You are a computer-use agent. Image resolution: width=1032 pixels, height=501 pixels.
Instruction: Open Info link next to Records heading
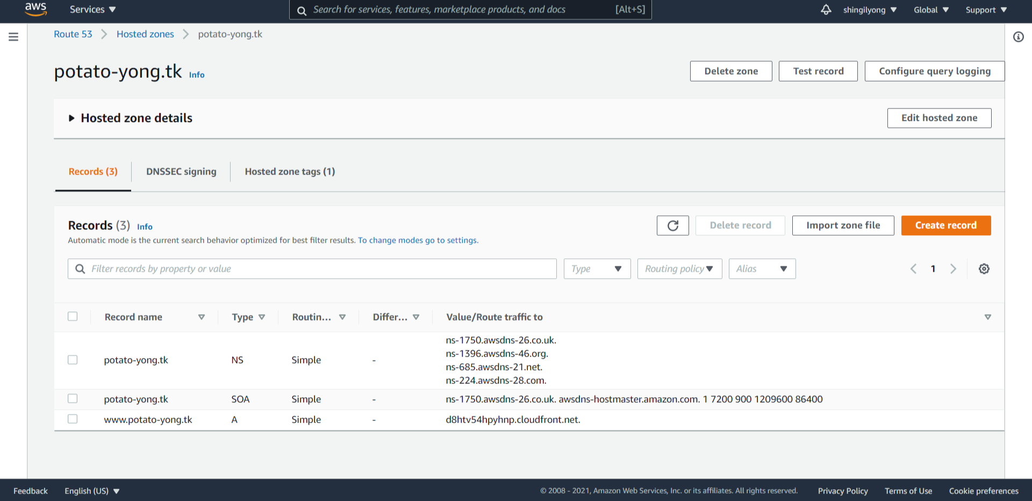145,227
